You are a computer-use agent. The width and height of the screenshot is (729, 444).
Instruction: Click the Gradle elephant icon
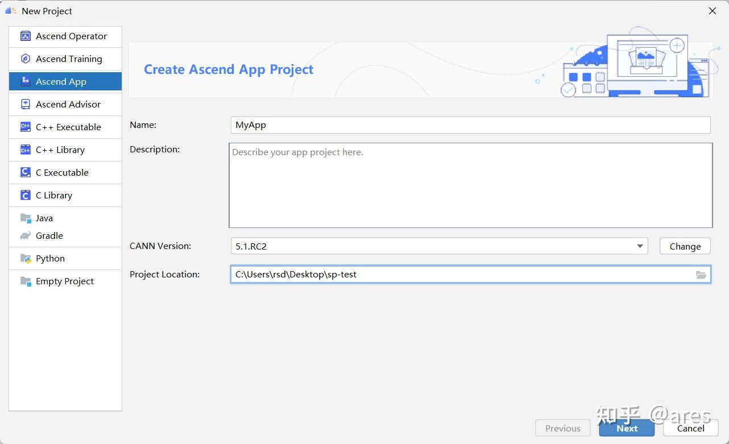[25, 236]
